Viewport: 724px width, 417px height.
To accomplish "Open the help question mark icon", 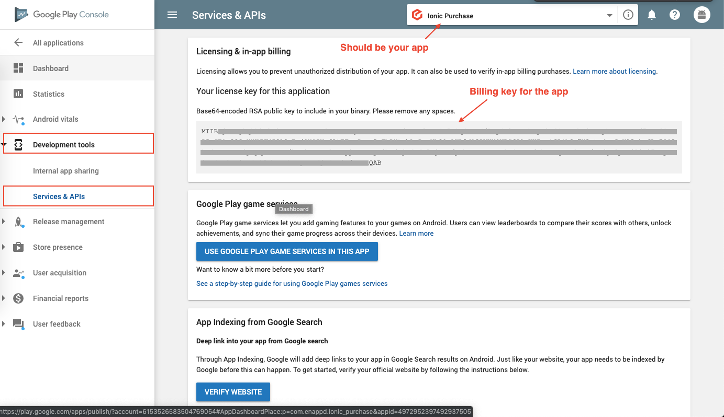I will 675,15.
